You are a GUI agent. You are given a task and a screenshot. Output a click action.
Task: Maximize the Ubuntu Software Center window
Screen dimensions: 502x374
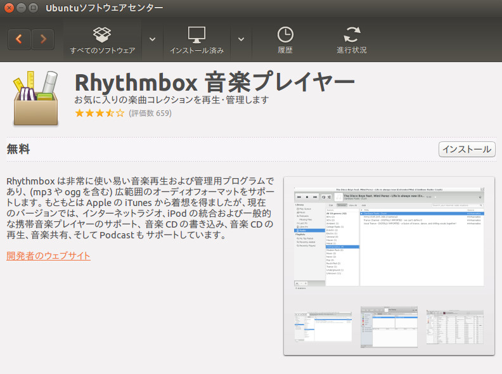point(33,8)
